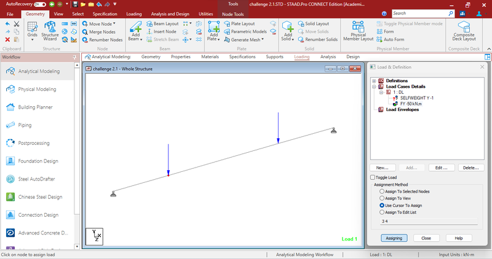
Task: Open Piping workflow
Action: [38, 125]
